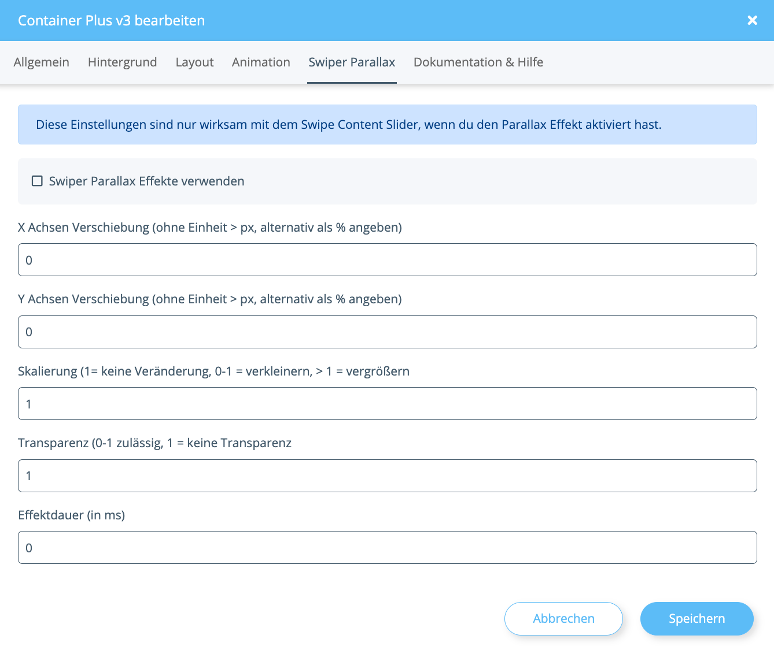Select the Layout tab
This screenshot has width=774, height=654.
click(x=194, y=62)
